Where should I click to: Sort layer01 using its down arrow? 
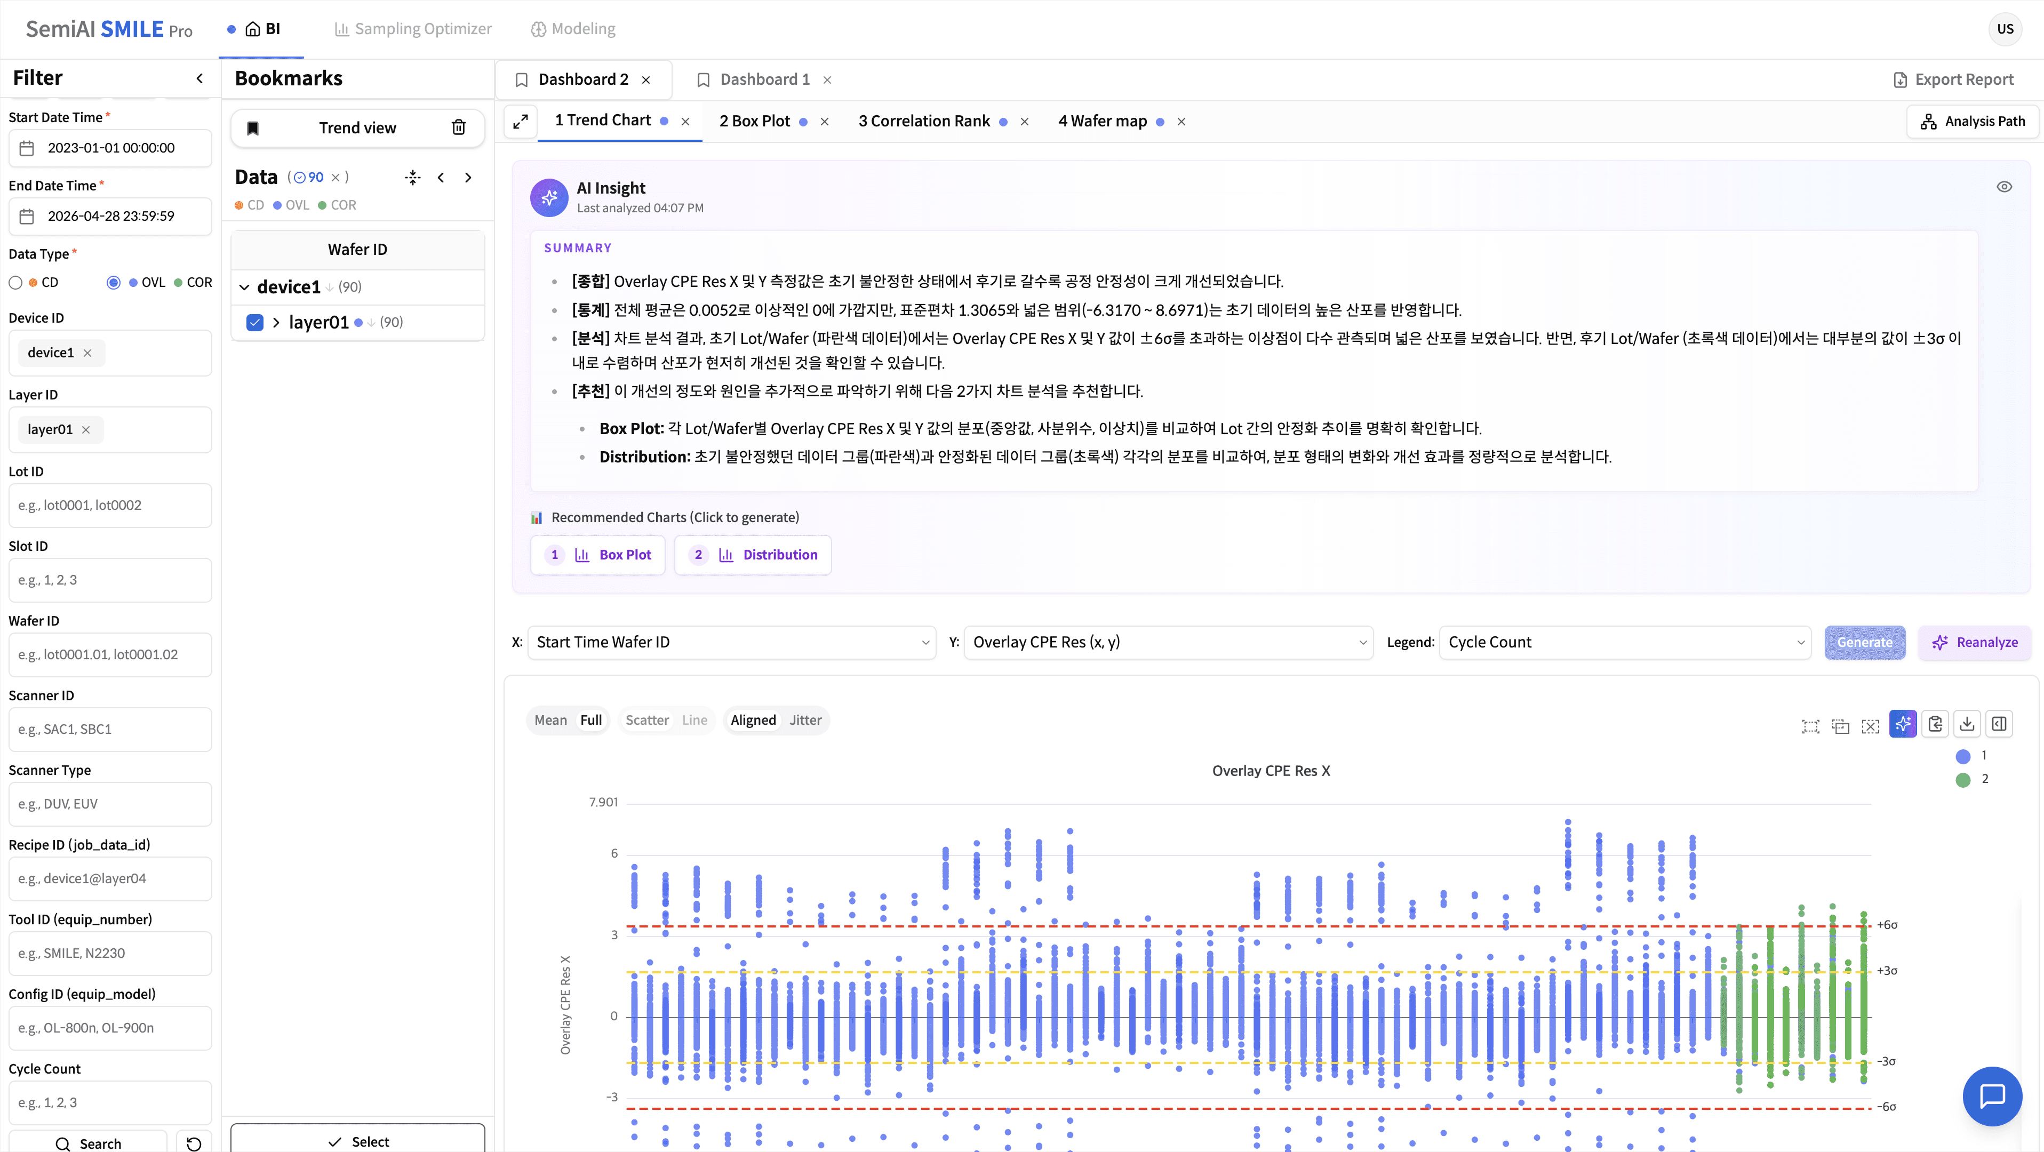371,322
